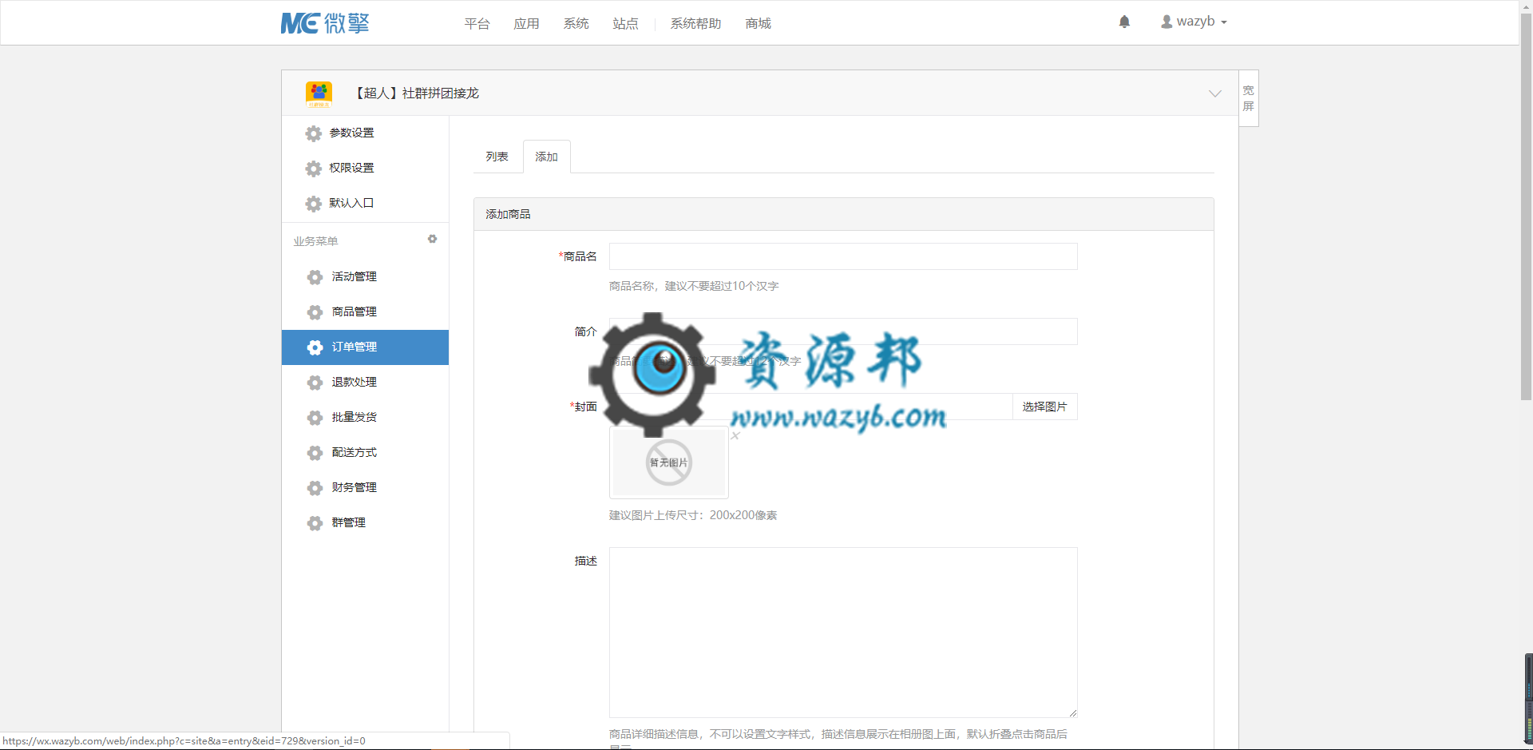Click the 社群拼团接龙 module icon

click(x=319, y=93)
